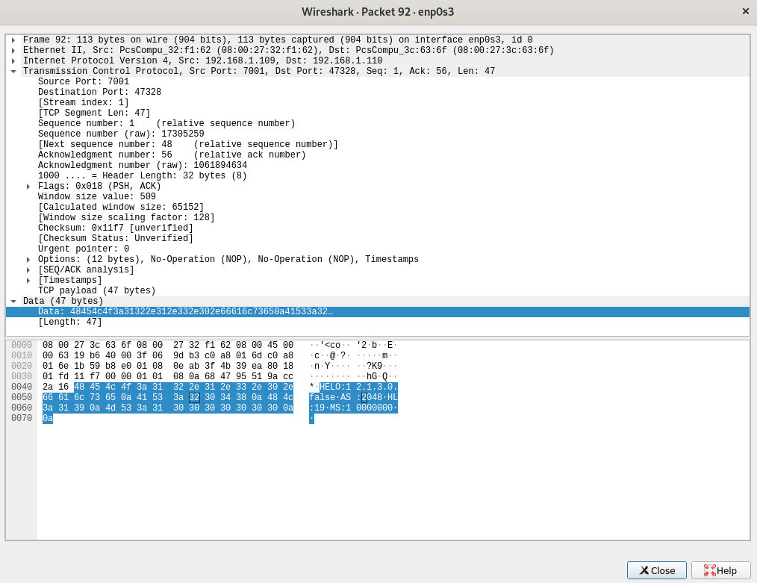Click hex offset 0050 in byte pane
Screen dimensions: 757x583
click(x=22, y=397)
